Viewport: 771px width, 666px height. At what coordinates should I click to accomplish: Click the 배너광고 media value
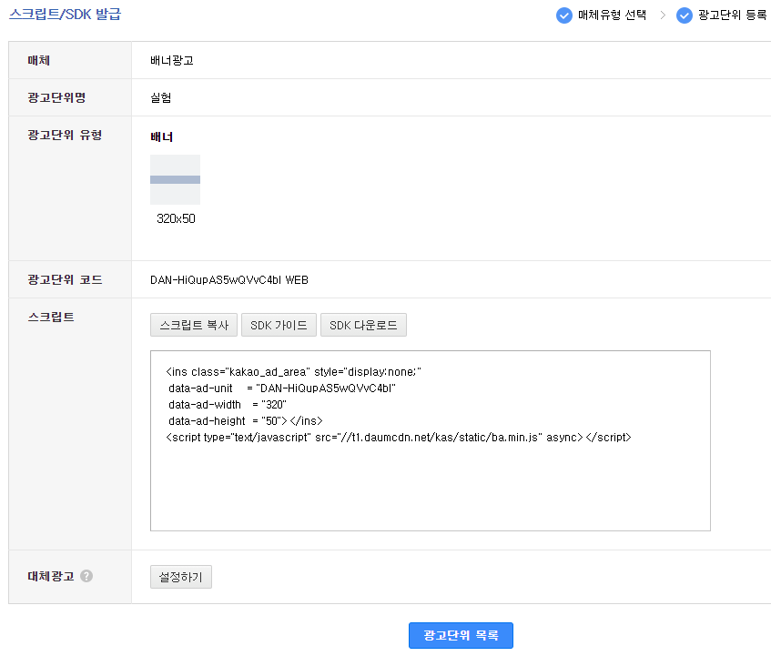[x=172, y=60]
